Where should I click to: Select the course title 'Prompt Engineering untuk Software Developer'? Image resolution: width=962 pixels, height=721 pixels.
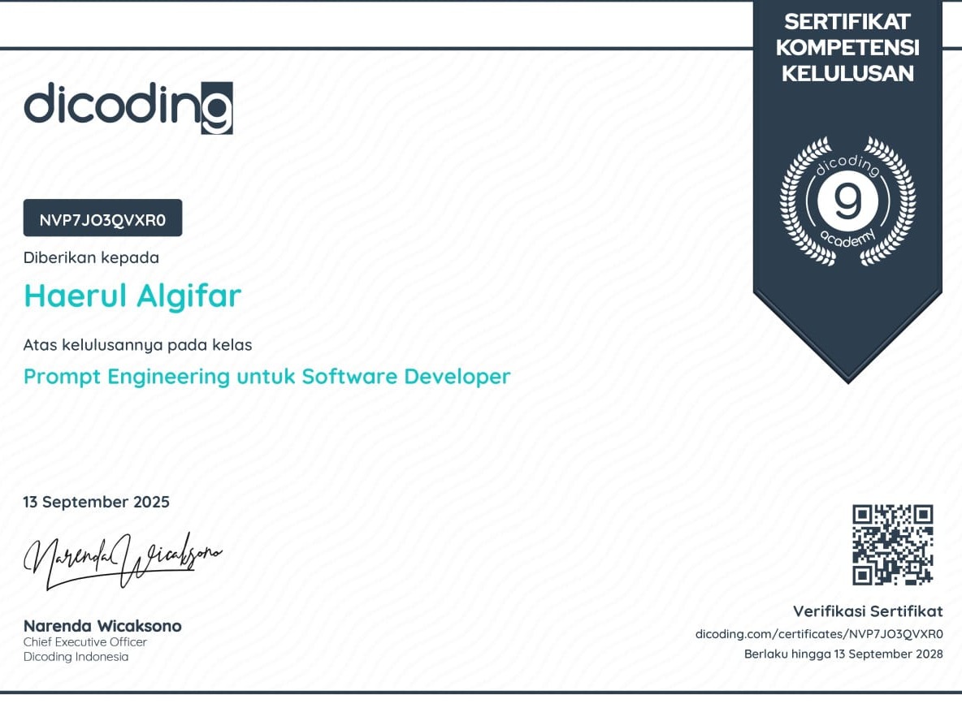point(266,377)
